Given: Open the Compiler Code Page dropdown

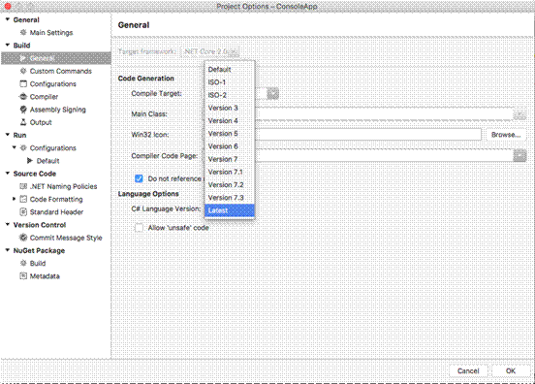Looking at the screenshot, I should pyautogui.click(x=519, y=156).
